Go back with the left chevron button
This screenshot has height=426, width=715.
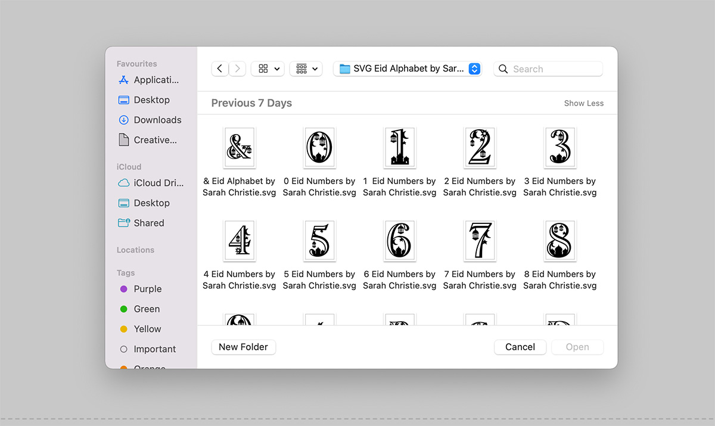pyautogui.click(x=220, y=69)
